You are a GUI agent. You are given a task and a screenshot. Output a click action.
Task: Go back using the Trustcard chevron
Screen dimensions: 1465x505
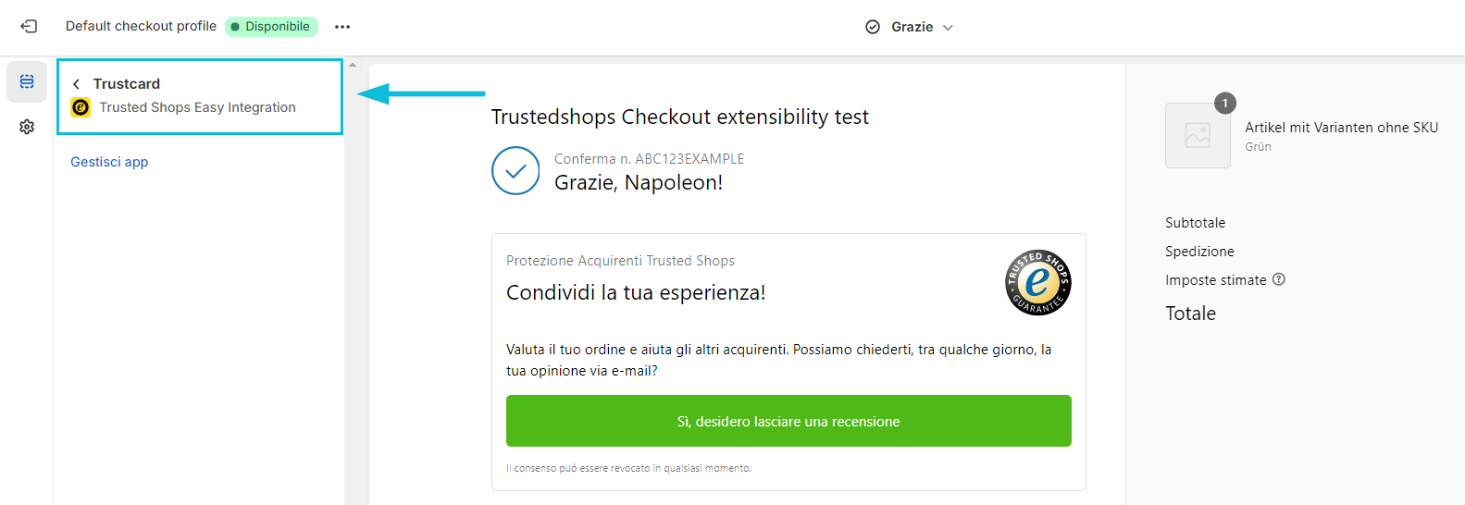point(77,84)
